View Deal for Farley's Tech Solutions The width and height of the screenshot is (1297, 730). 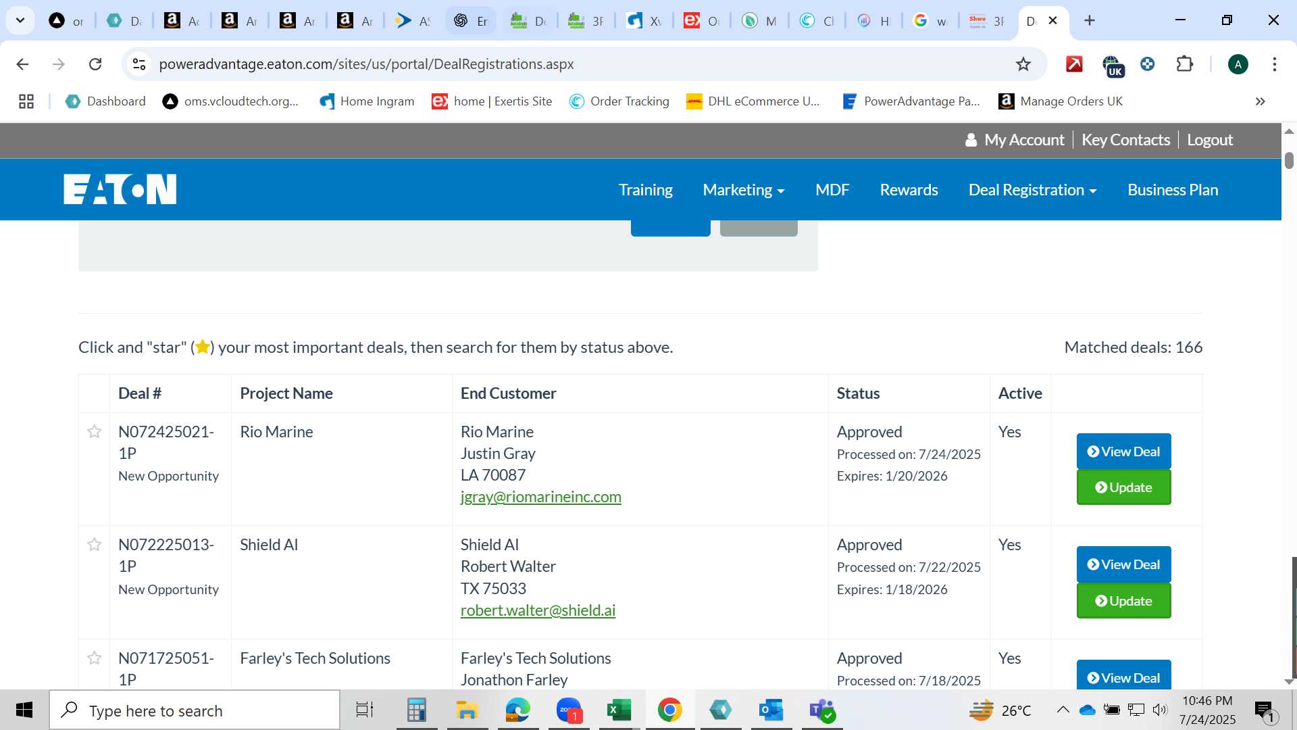(x=1124, y=675)
